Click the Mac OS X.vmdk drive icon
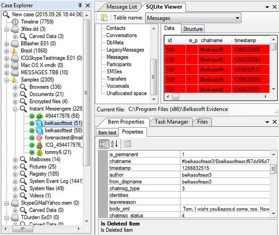Screen dimensions: 279x235 click(15, 65)
